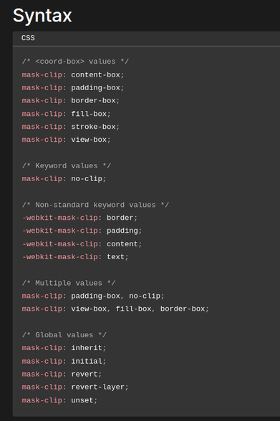
Task: Click the fill-box value
Action: click(x=89, y=114)
